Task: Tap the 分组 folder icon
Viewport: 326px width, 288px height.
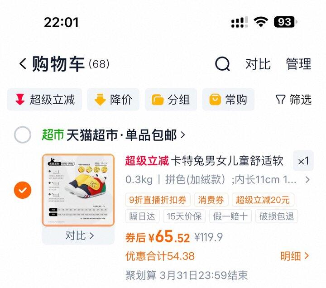Action: point(158,100)
